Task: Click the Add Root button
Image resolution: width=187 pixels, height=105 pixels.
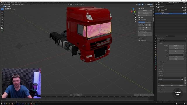Action: click(145, 10)
